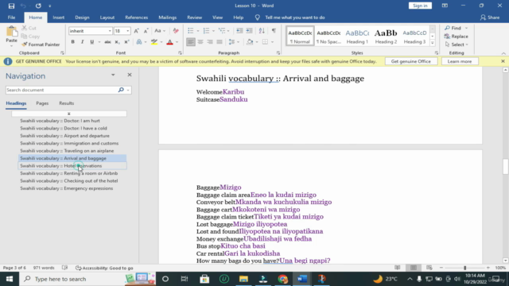Open the Ribbon Display Options icon
The width and height of the screenshot is (509, 286).
pos(445,6)
